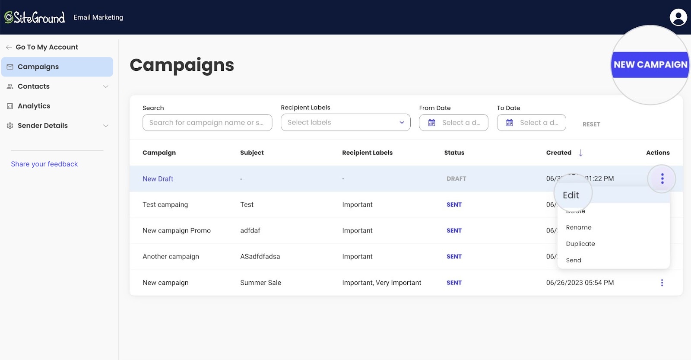Image resolution: width=691 pixels, height=360 pixels.
Task: Click the Summer Sale subject cell
Action: click(261, 283)
